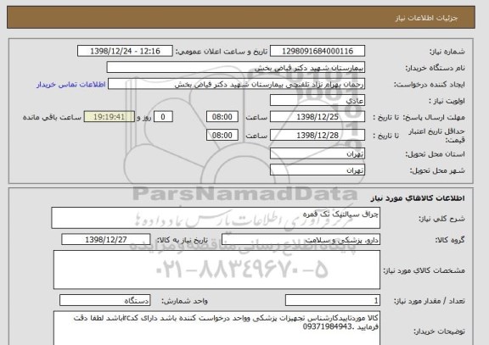Click the مهلت ارسال پاسخ label

tap(434, 117)
